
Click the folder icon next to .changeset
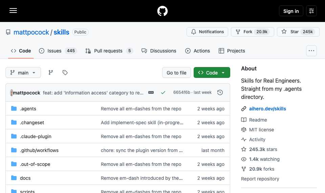14,122
